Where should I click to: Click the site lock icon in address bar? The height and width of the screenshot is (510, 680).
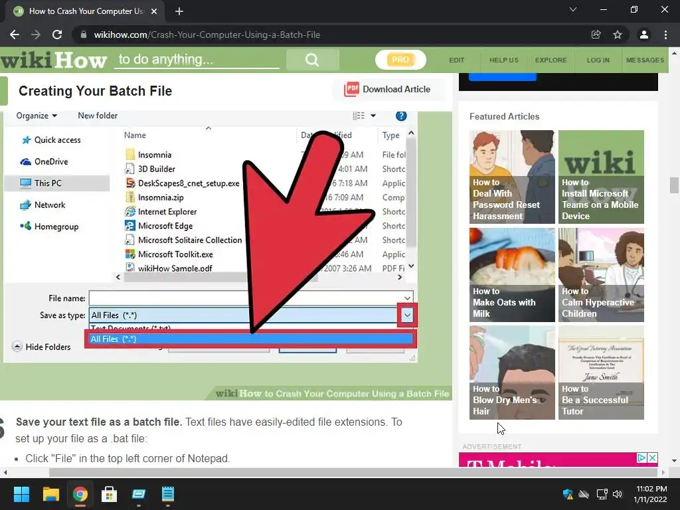pyautogui.click(x=84, y=35)
